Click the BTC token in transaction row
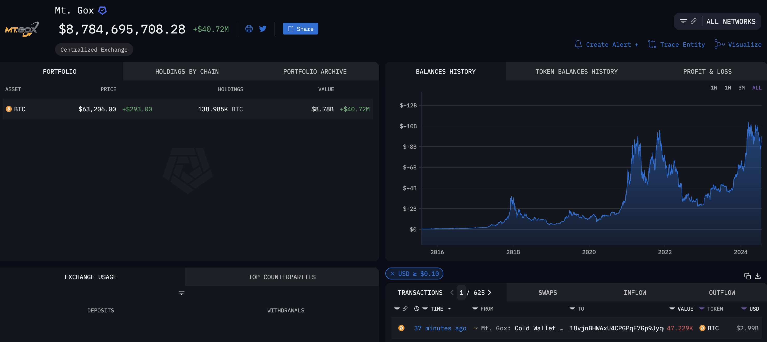767x342 pixels. 709,328
